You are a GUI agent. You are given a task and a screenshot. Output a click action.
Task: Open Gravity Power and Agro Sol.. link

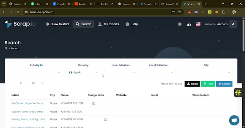[29, 119]
